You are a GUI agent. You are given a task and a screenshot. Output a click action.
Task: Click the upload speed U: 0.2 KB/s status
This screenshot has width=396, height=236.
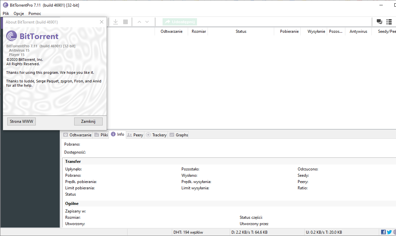tap(324, 232)
